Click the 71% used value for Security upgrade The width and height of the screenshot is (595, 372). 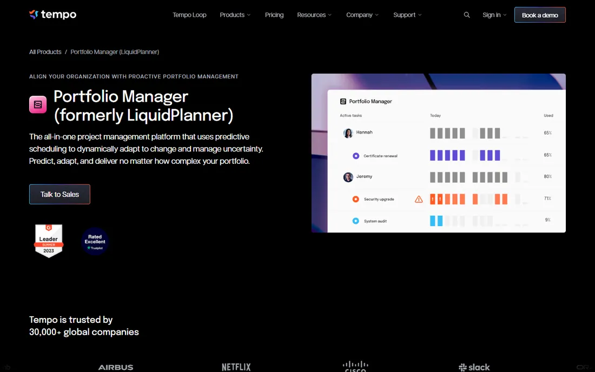click(547, 198)
